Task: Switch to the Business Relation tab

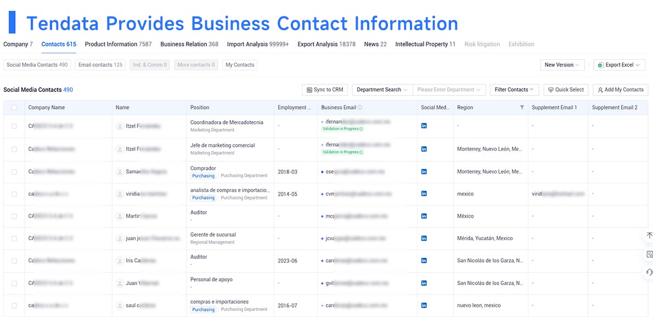Action: 189,44
